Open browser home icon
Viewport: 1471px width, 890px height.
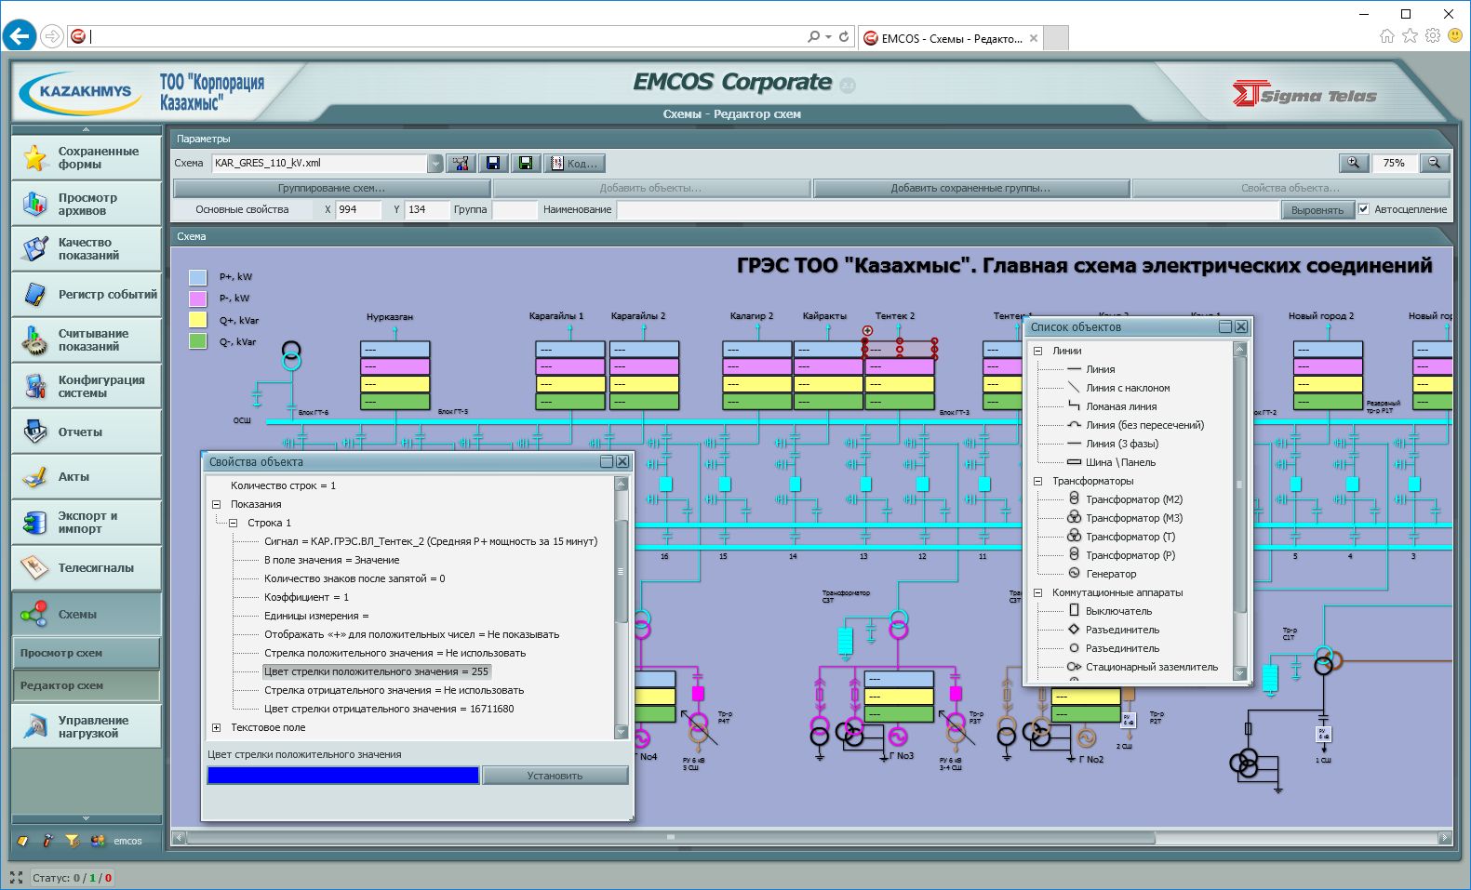coord(1387,36)
